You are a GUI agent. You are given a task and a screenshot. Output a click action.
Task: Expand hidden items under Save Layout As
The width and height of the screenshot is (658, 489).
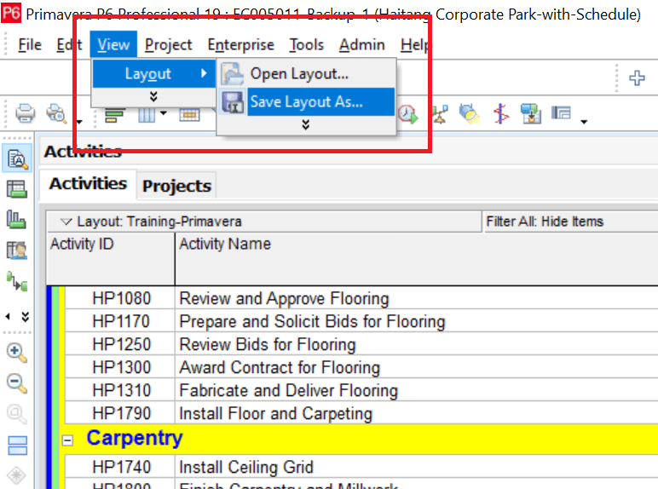click(305, 124)
